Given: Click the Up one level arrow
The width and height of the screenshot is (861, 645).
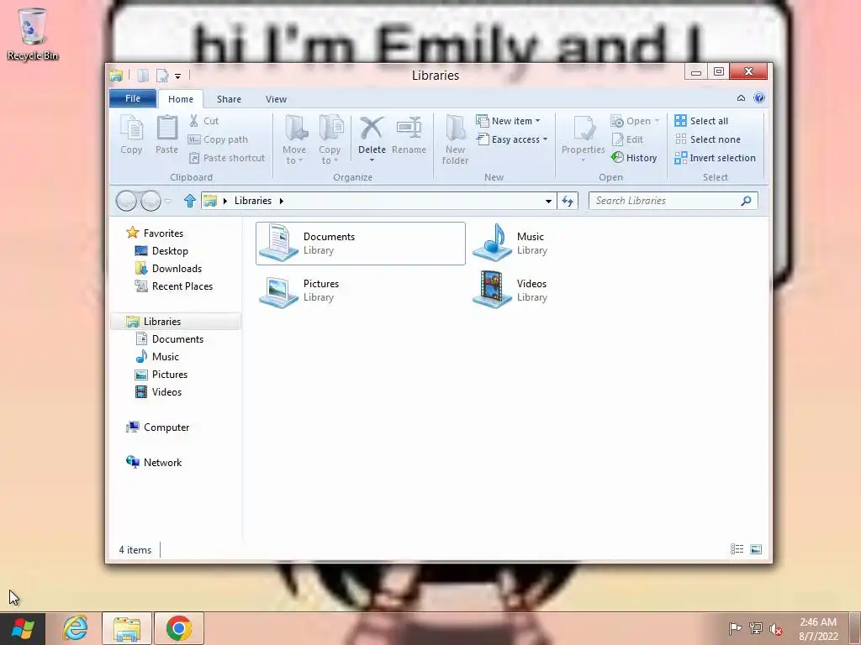Looking at the screenshot, I should click(x=190, y=201).
